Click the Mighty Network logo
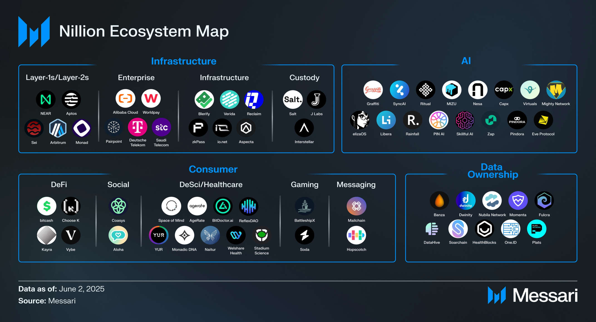This screenshot has width=596, height=322. (x=556, y=90)
